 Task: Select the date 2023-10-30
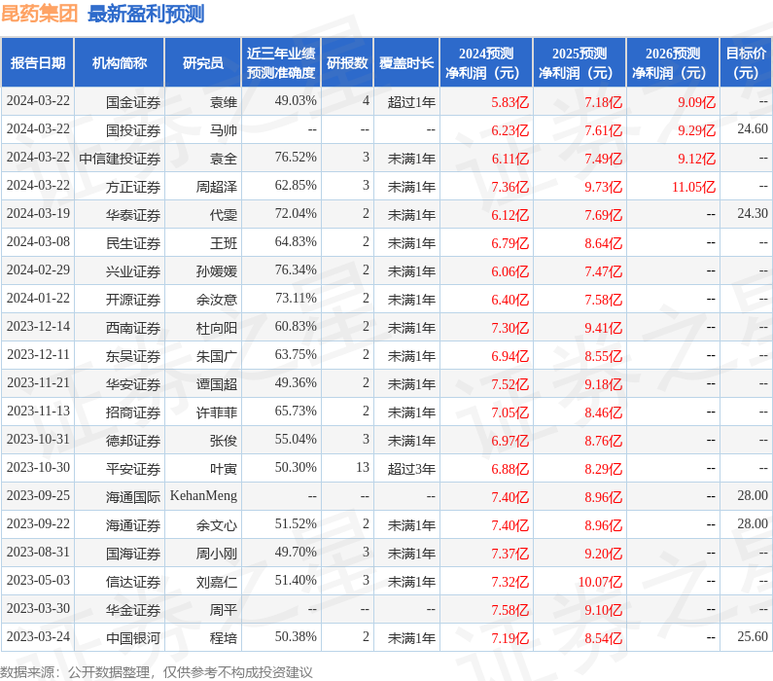pyautogui.click(x=38, y=467)
